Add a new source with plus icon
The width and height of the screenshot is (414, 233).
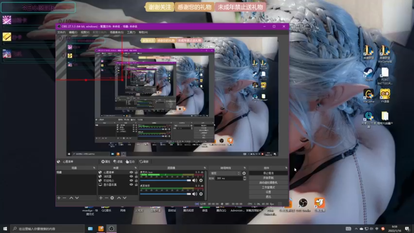coord(100,198)
